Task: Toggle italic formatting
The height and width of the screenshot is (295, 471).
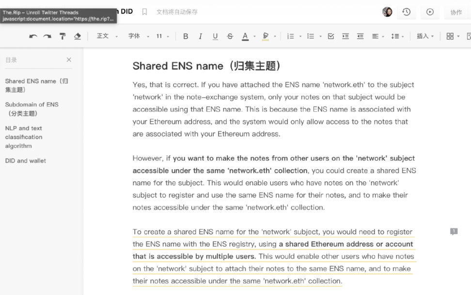Action: 200,36
